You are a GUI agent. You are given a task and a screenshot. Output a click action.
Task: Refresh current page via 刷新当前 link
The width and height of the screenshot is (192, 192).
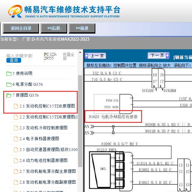point(183,57)
